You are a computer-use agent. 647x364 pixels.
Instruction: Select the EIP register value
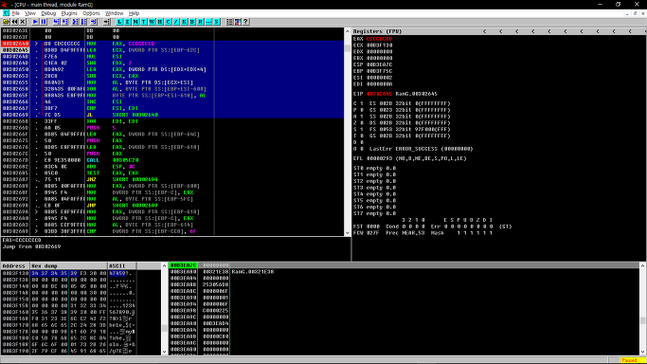click(x=379, y=94)
